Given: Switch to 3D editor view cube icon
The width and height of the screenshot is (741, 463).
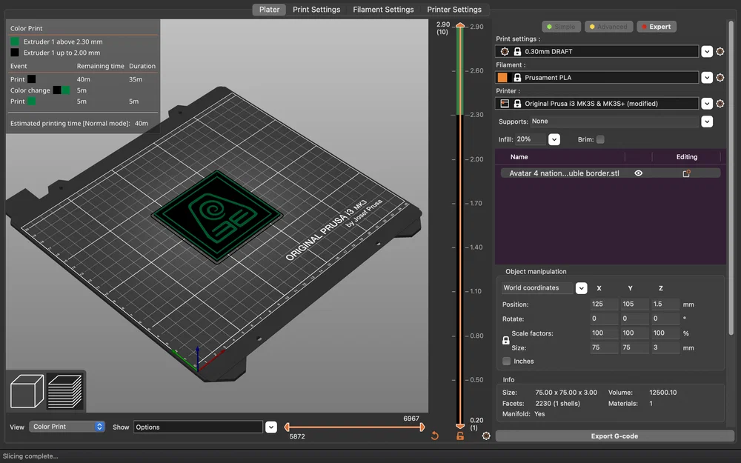Looking at the screenshot, I should coord(27,391).
